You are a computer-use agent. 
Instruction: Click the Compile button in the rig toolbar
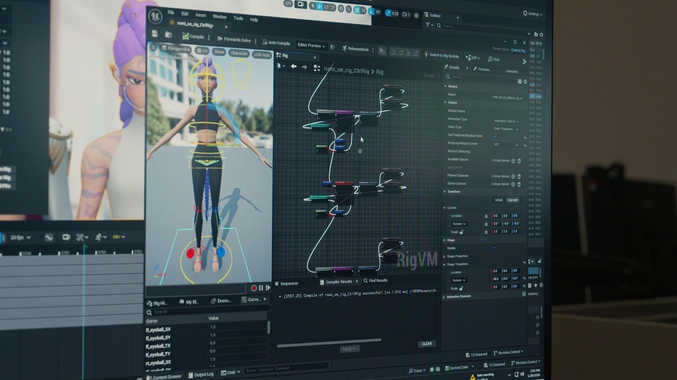coord(194,35)
